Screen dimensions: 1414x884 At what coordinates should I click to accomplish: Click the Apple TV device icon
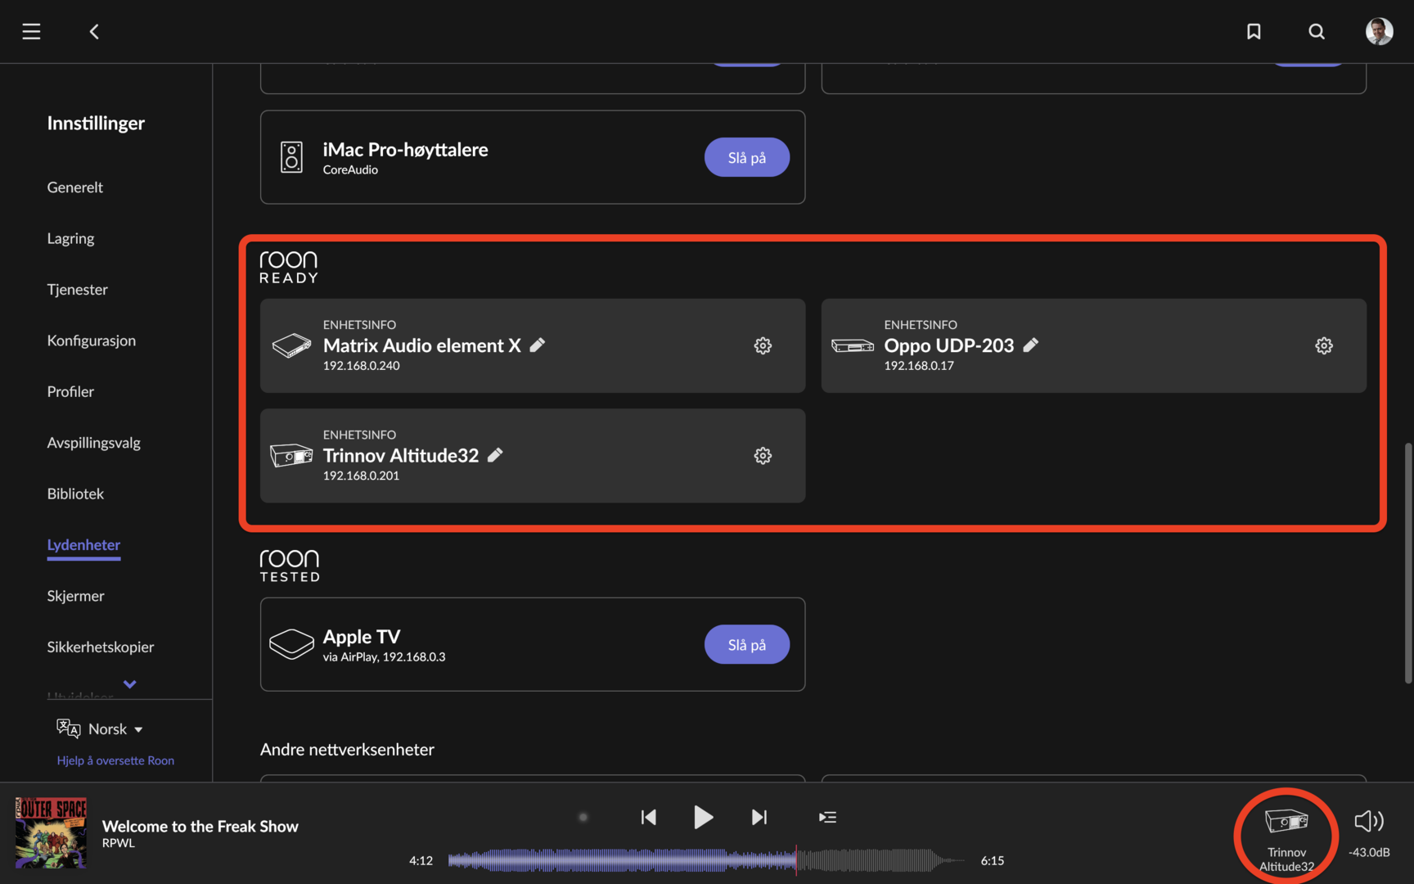click(x=291, y=644)
